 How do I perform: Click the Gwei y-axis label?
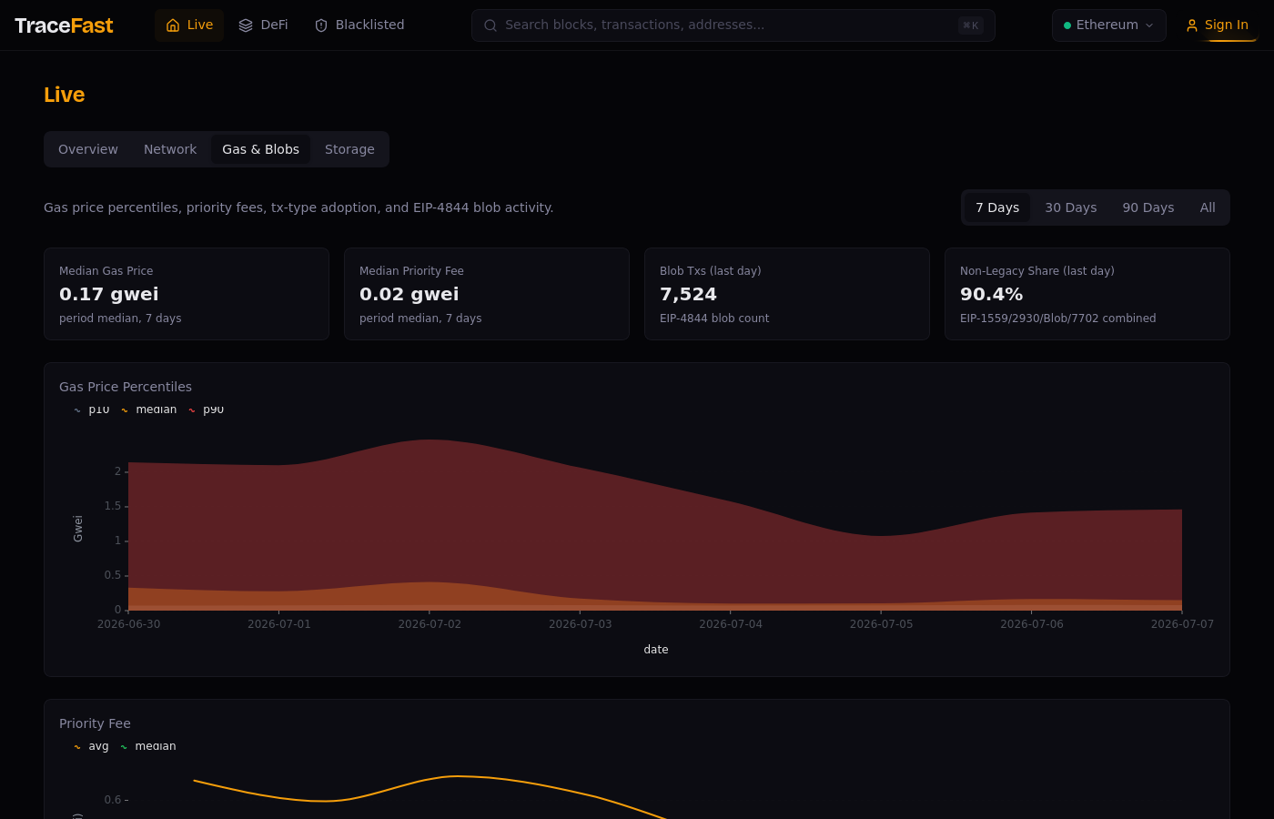(x=78, y=529)
